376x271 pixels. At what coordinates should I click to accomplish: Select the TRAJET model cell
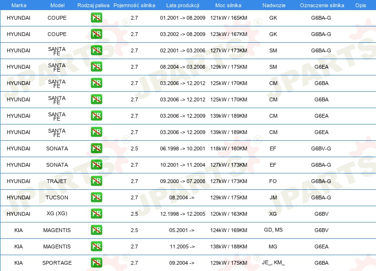[57, 181]
